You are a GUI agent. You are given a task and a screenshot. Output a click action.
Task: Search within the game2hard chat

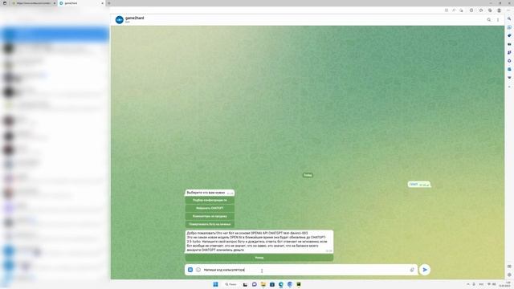coord(489,19)
